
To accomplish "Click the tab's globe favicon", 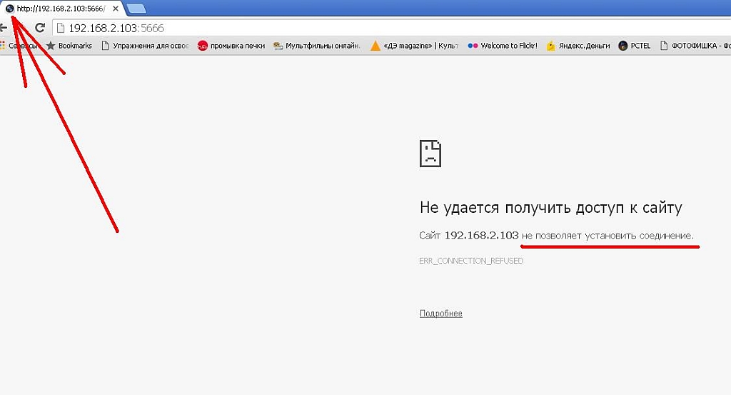I will pyautogui.click(x=10, y=9).
